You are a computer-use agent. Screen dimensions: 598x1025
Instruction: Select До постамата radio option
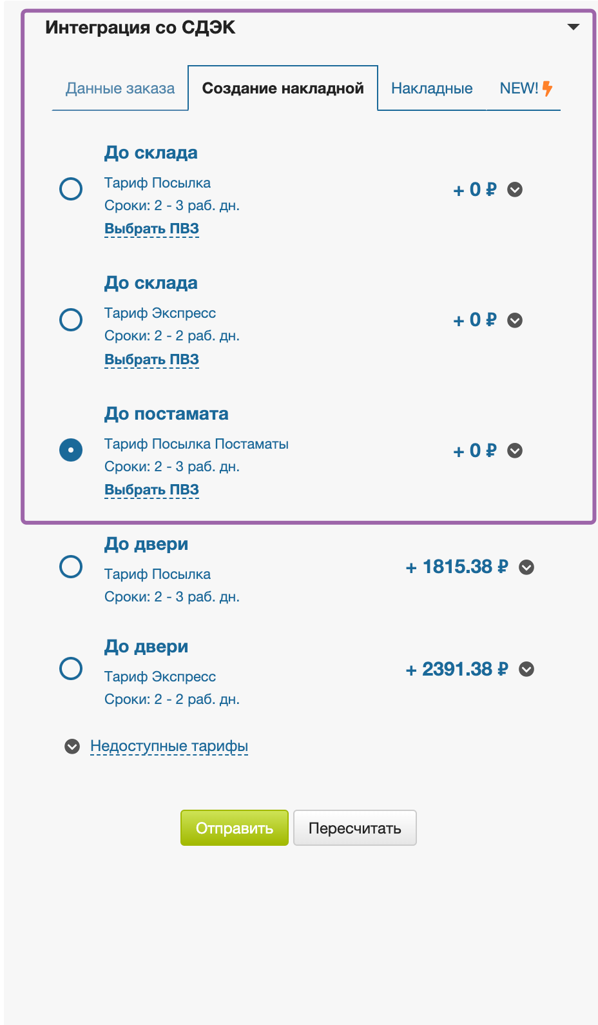[x=71, y=450]
